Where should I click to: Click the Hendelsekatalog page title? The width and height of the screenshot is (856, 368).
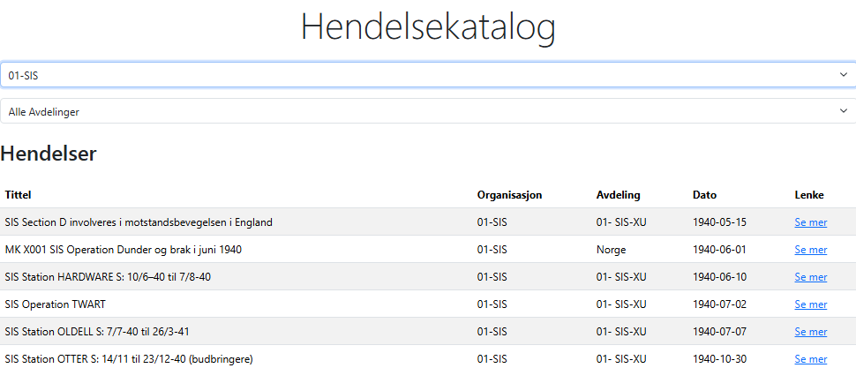coord(428,28)
